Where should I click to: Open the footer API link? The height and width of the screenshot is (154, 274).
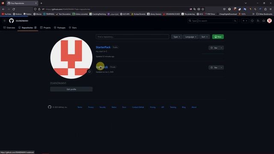click(163, 107)
